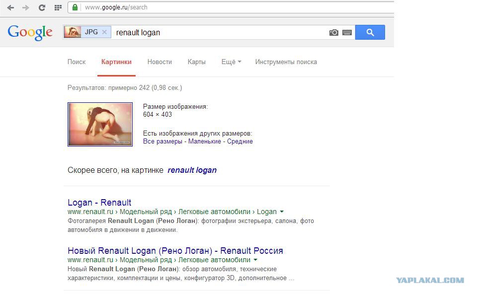Open Новый Renault Logan (Рено Логан) result

175,251
